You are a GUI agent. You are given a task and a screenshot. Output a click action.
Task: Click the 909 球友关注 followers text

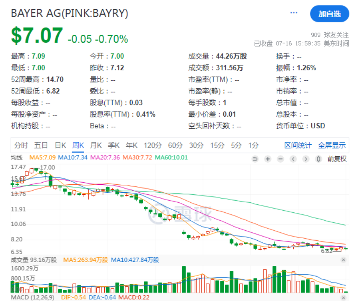click(330, 35)
